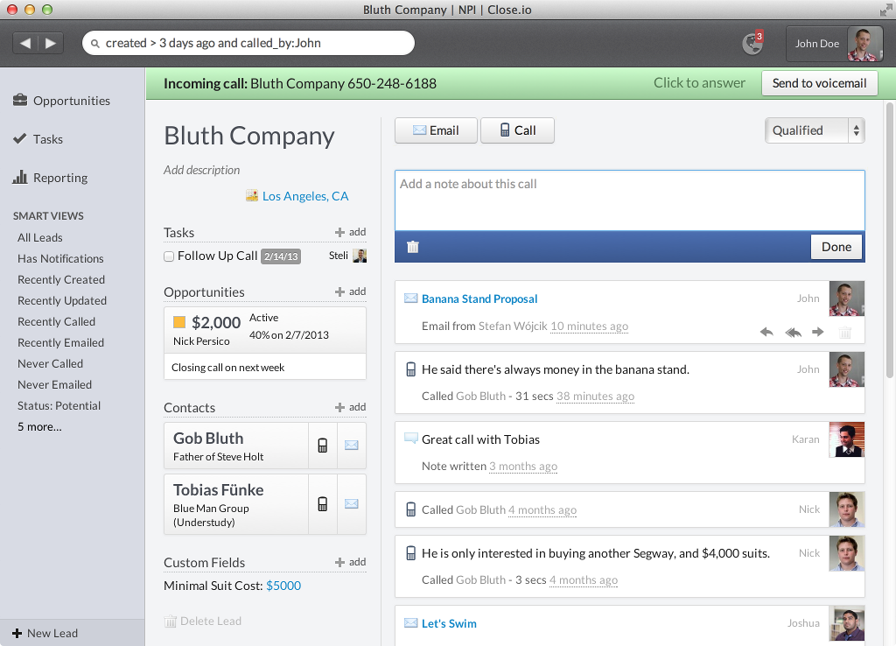Click the notifications globe icon with badge
The height and width of the screenshot is (646, 896).
[752, 43]
